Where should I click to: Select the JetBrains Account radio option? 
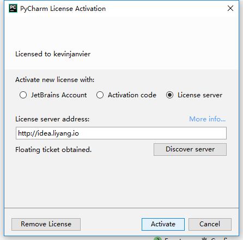(23, 95)
